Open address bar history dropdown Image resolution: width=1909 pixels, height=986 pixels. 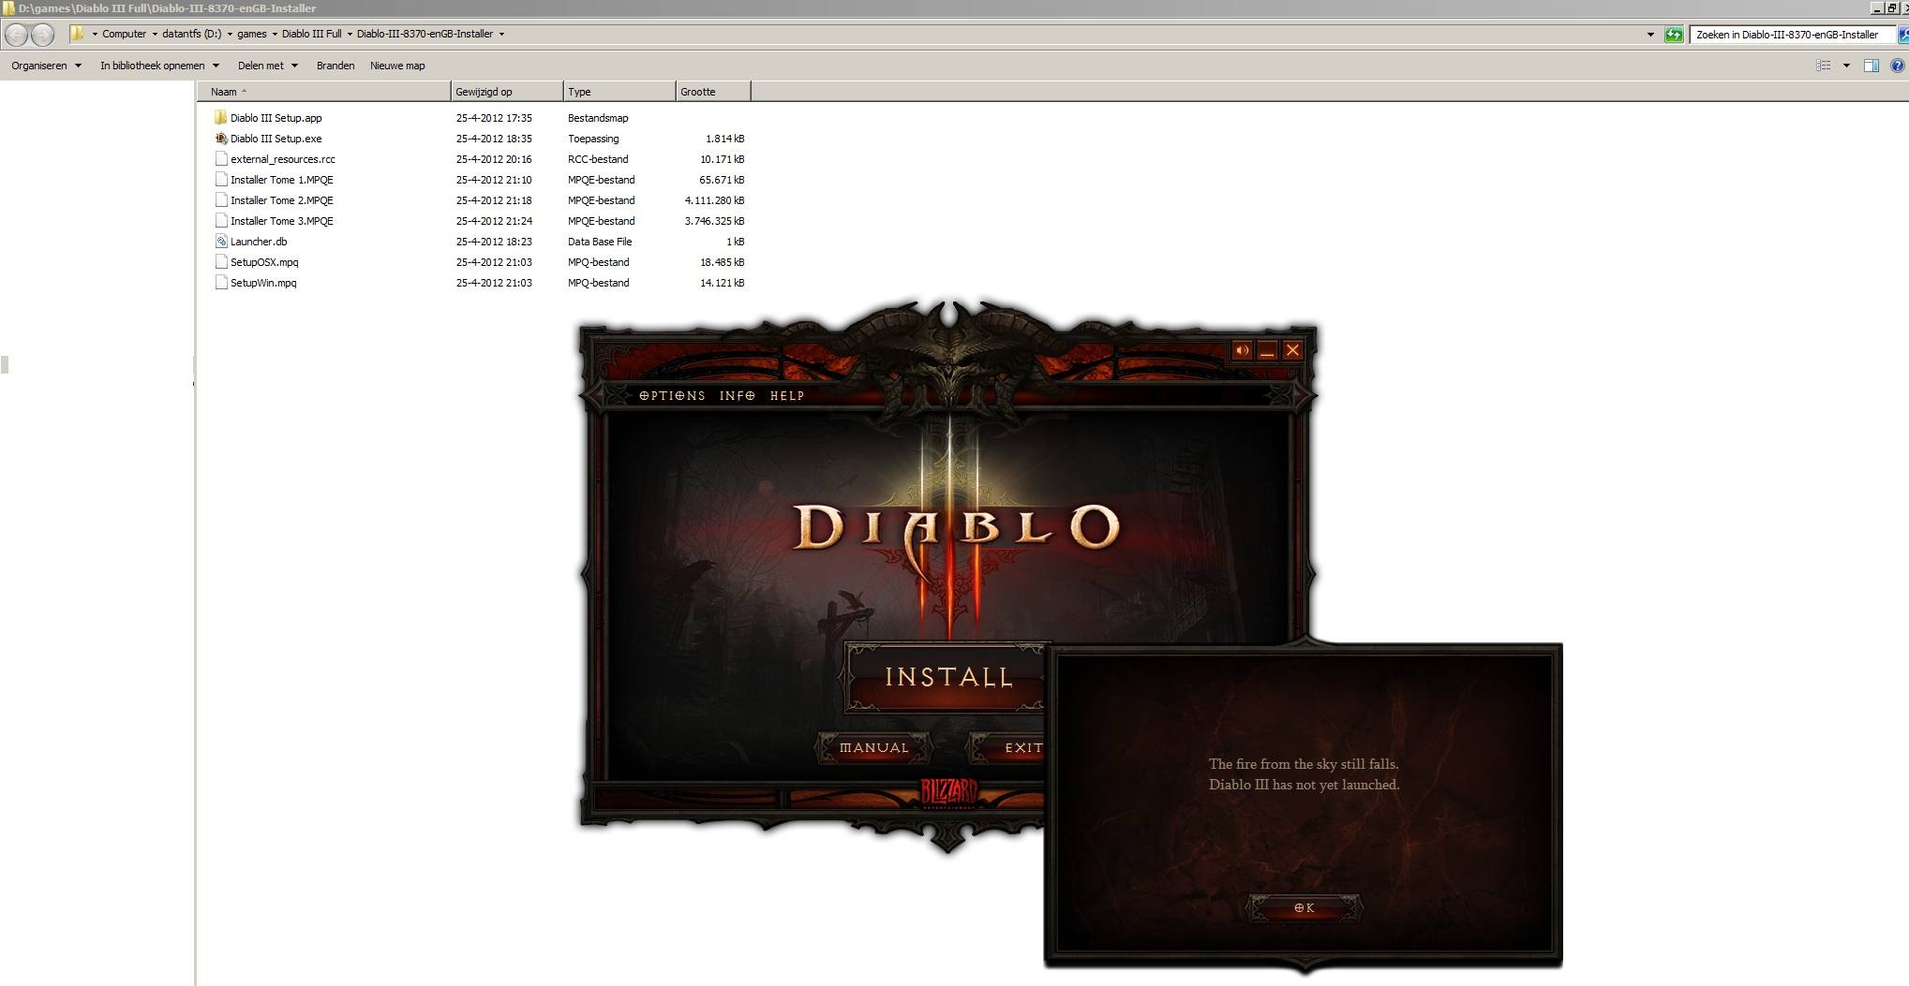tap(1650, 35)
